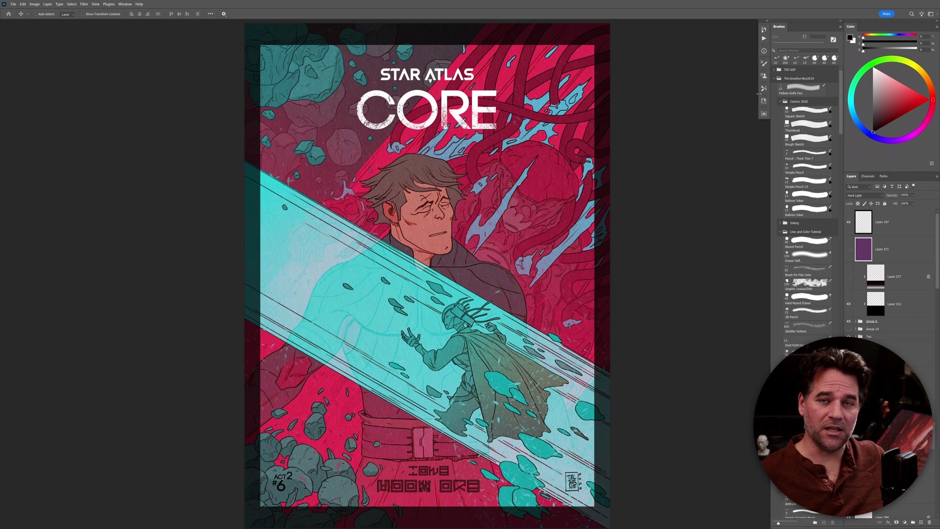Click the lock-all padlock icon
This screenshot has height=529, width=940.
885,204
